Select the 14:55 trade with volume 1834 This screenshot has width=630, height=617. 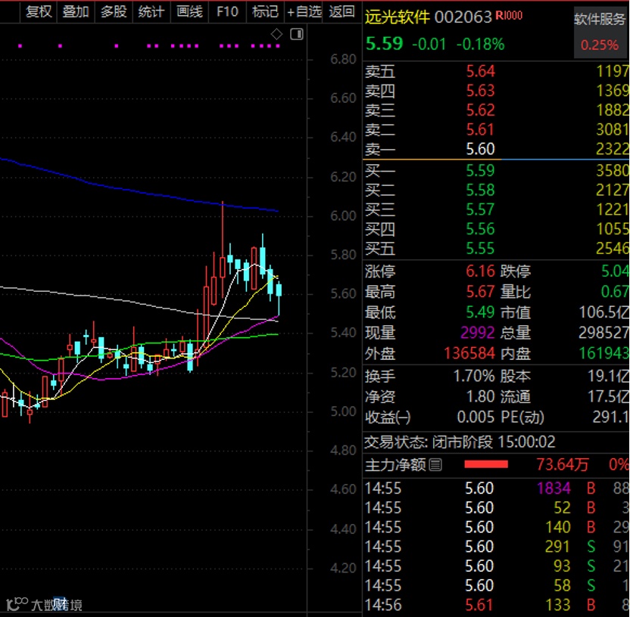point(496,488)
